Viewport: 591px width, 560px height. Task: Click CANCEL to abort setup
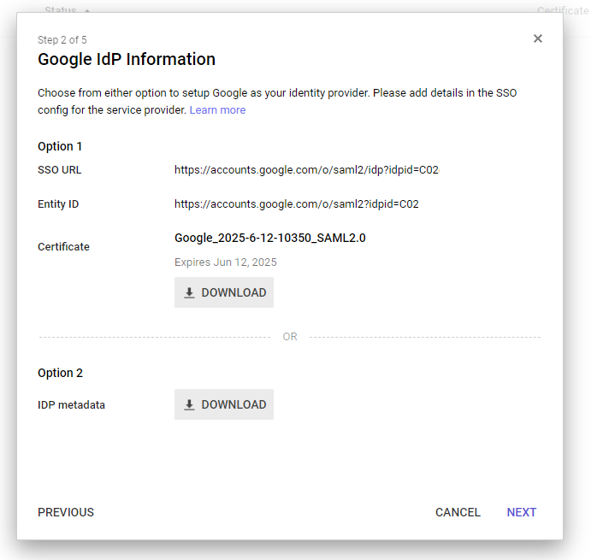coord(458,512)
